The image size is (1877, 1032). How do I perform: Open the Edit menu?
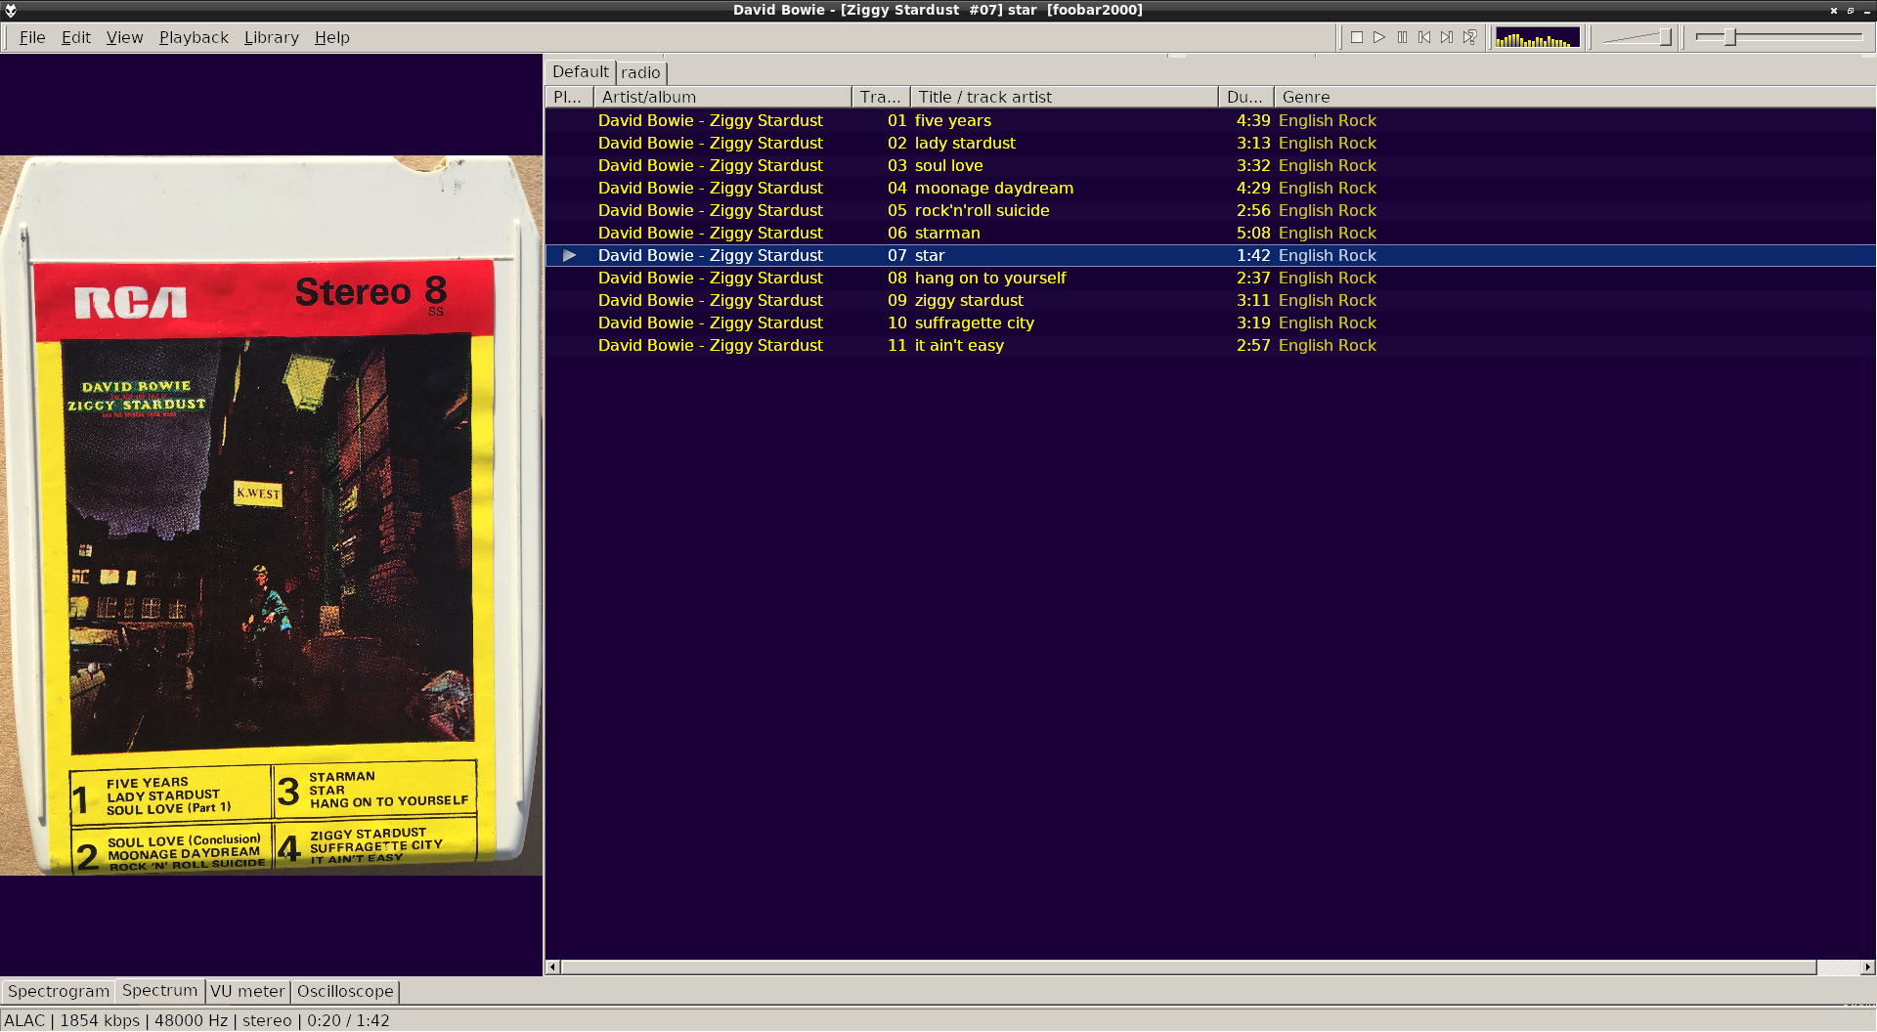(75, 37)
